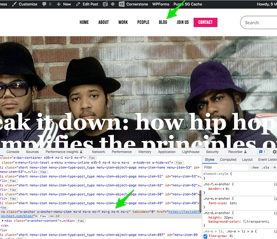
Task: Expand the x-anchor-content div node
Action: 2,221
